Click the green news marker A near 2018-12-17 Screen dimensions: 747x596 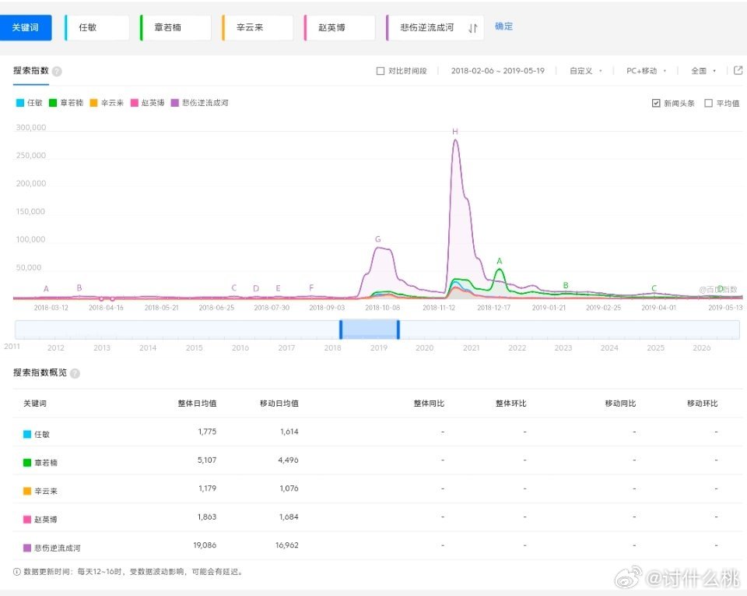(500, 261)
